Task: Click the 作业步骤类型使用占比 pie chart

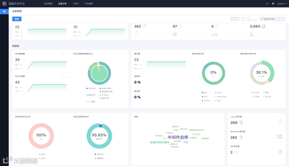Action: [99, 73]
